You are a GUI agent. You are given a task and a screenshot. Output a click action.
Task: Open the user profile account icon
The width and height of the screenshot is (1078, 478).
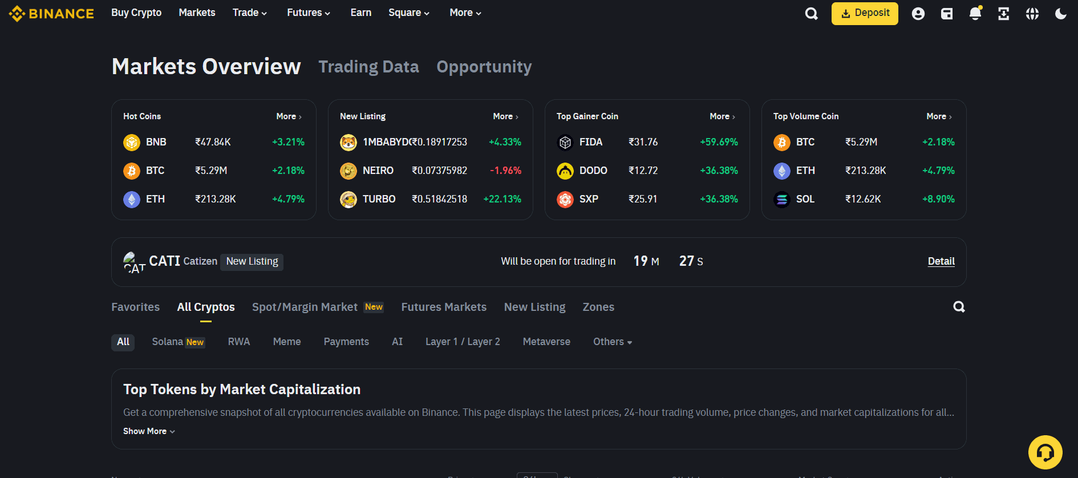918,14
